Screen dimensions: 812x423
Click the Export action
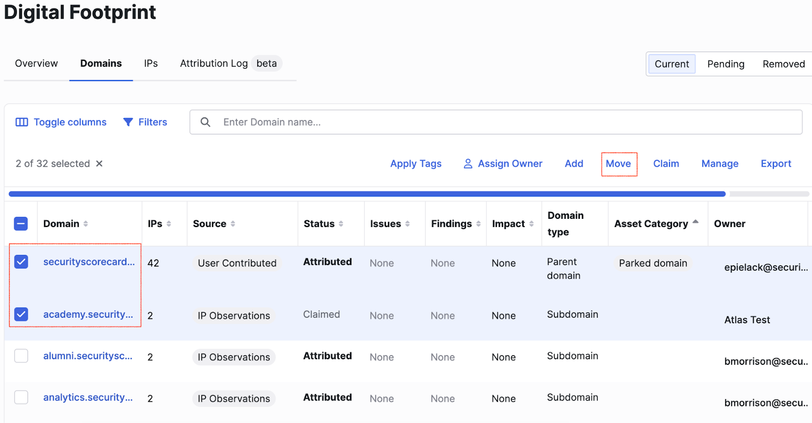(x=776, y=164)
